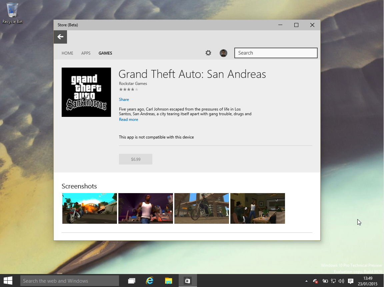Expand hidden tray icons with the up arrow
The image size is (384, 287).
point(306,281)
